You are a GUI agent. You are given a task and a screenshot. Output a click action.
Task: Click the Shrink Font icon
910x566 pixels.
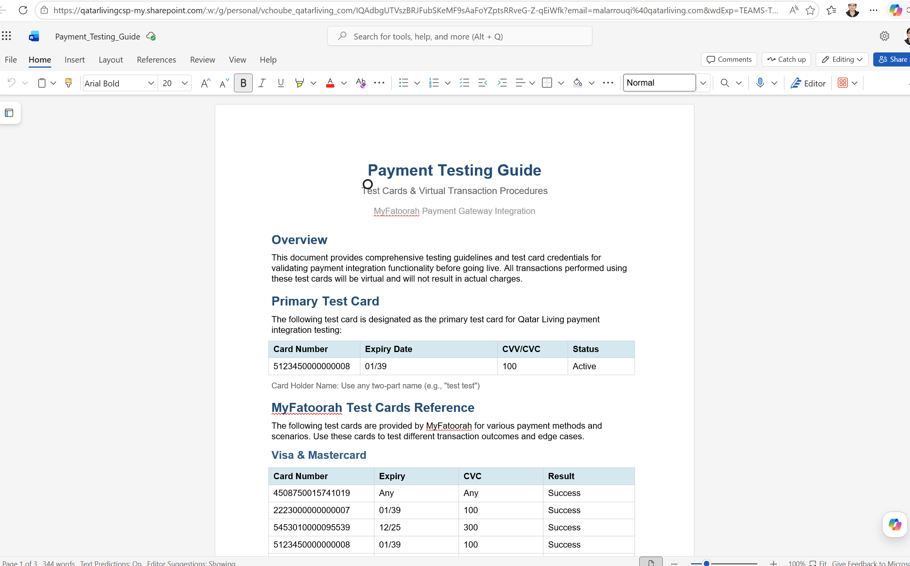(224, 83)
